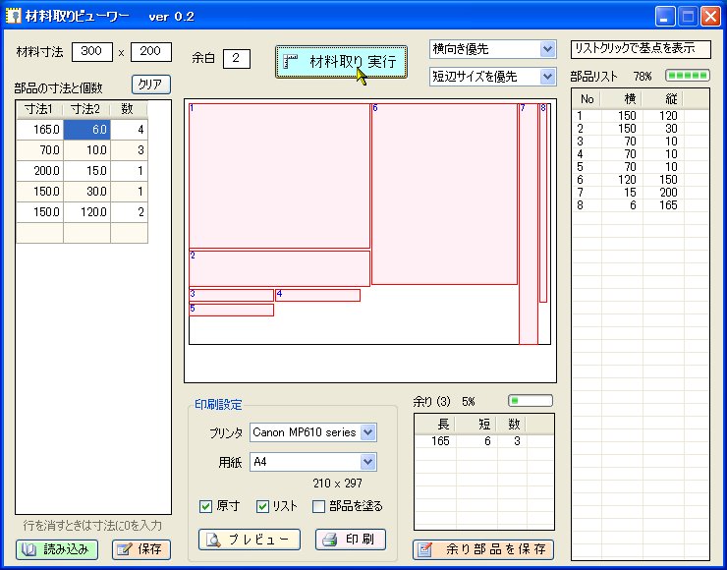
Task: Open the プリンタ Canon MP610 series dropdown
Action: pos(368,432)
